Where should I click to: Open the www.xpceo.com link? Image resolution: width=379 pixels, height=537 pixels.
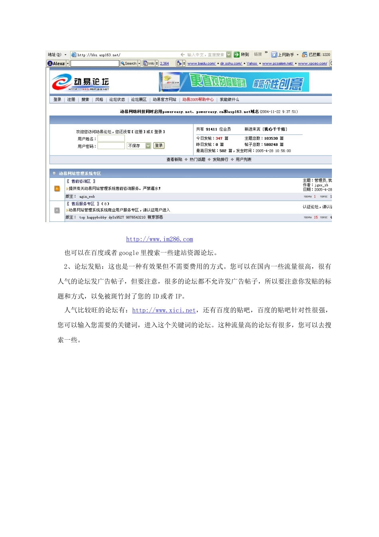(312, 64)
